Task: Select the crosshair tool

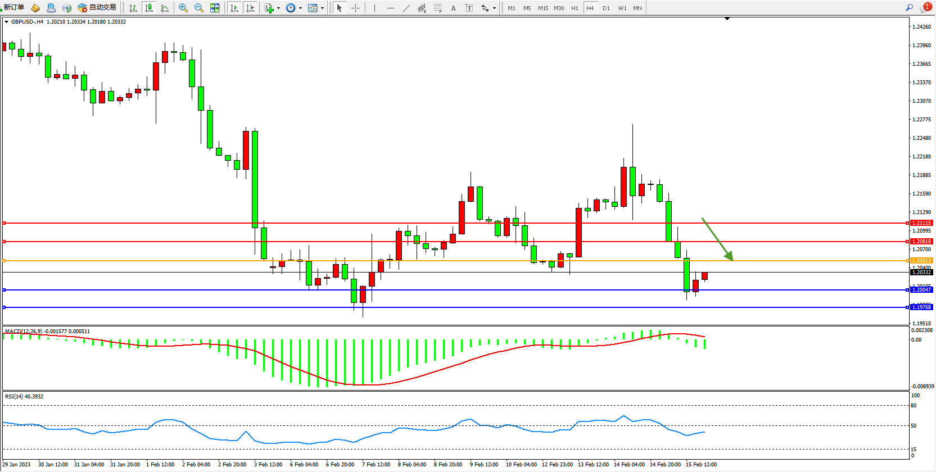Action: [x=355, y=8]
